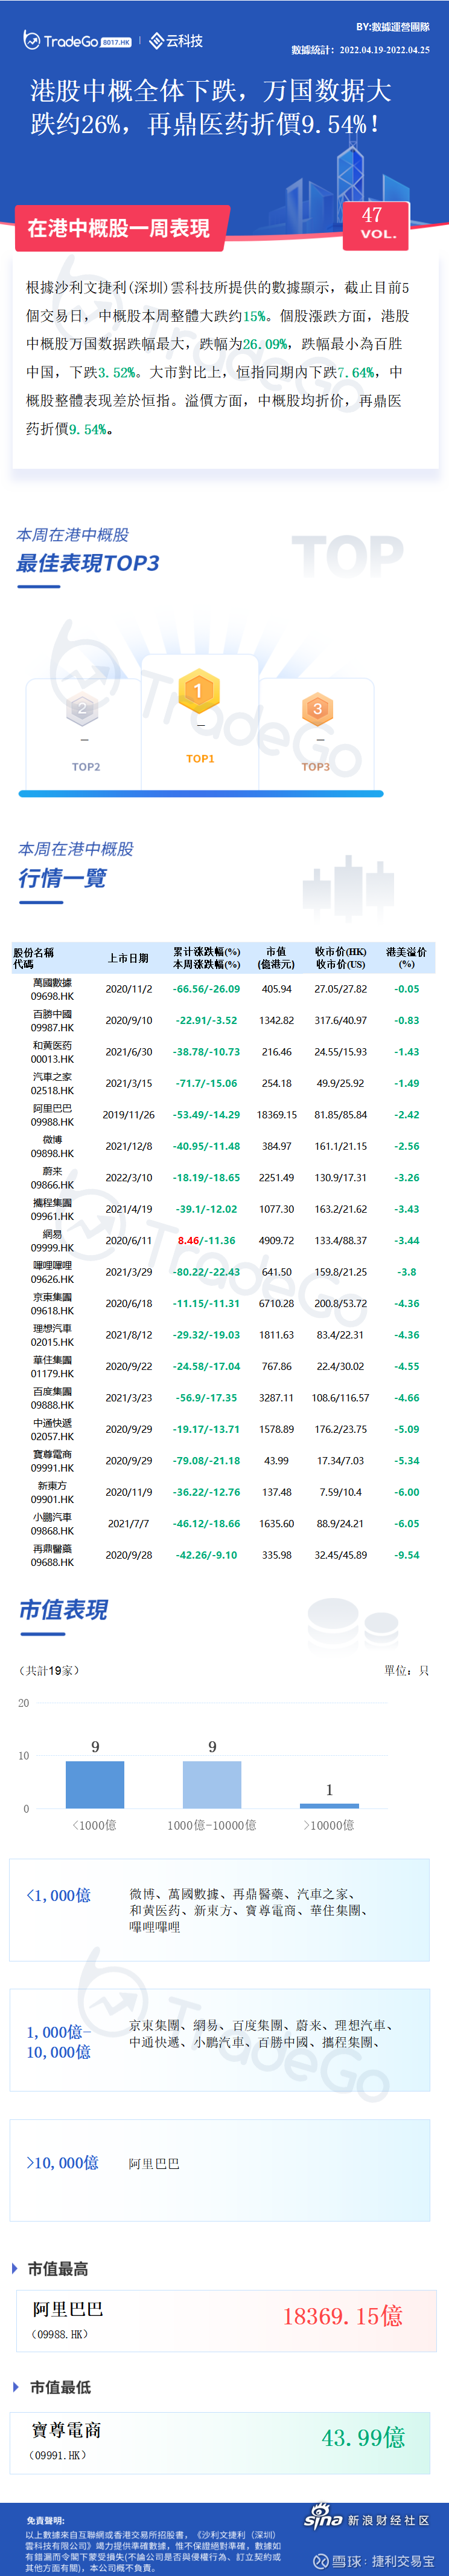Viewport: 449px width, 2576px height.
Task: Click the 華住集團 01179.HK row name
Action: point(52,1366)
